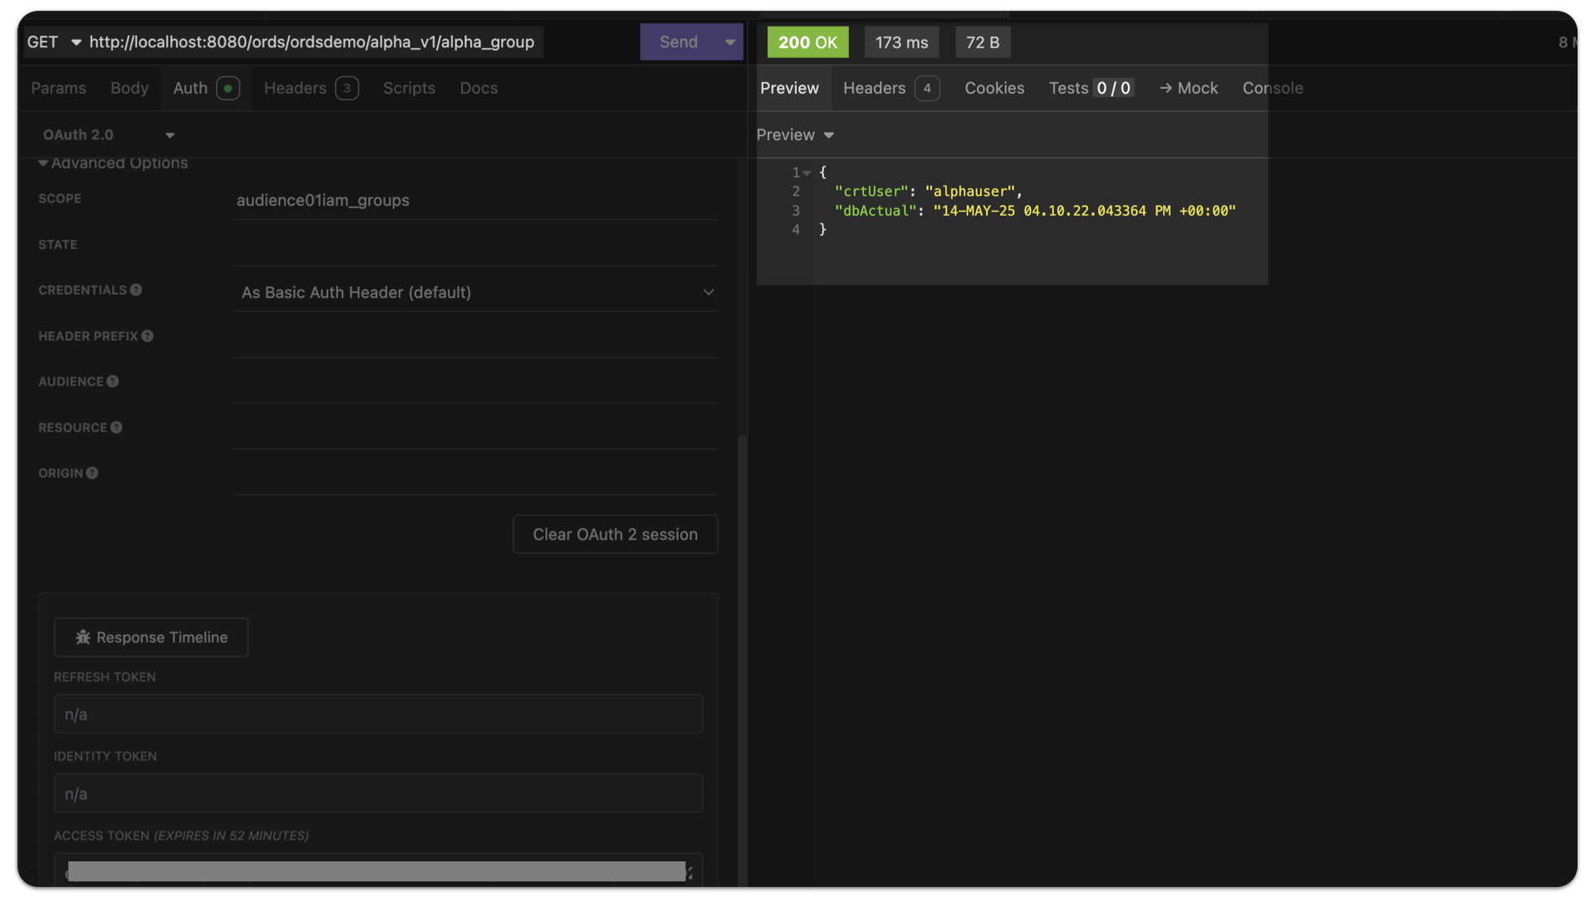
Task: Click the Resource help icon
Action: tap(116, 428)
